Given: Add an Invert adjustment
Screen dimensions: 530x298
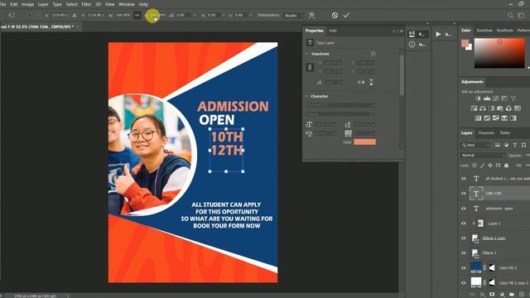Looking at the screenshot, I should click(478, 118).
